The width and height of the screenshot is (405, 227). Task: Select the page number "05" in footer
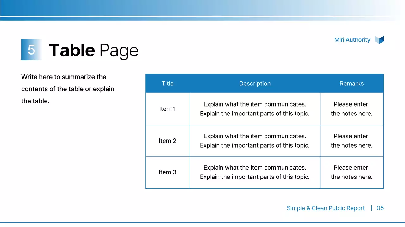tap(380, 208)
